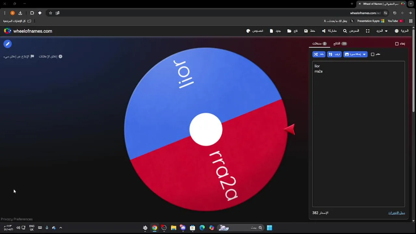
Task: Click the wheelofnames.com logo
Action: [x=28, y=31]
